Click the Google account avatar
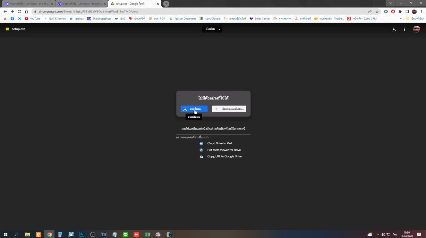This screenshot has width=426, height=238. [x=416, y=29]
